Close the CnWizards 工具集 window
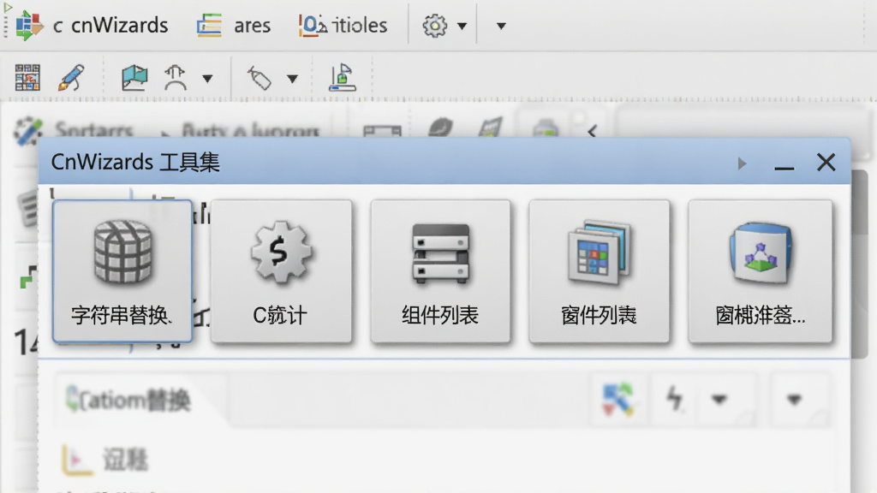 click(x=826, y=163)
